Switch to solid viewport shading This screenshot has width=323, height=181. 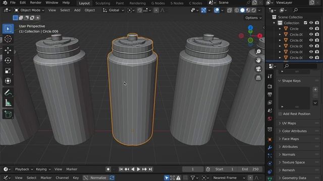coord(242,10)
